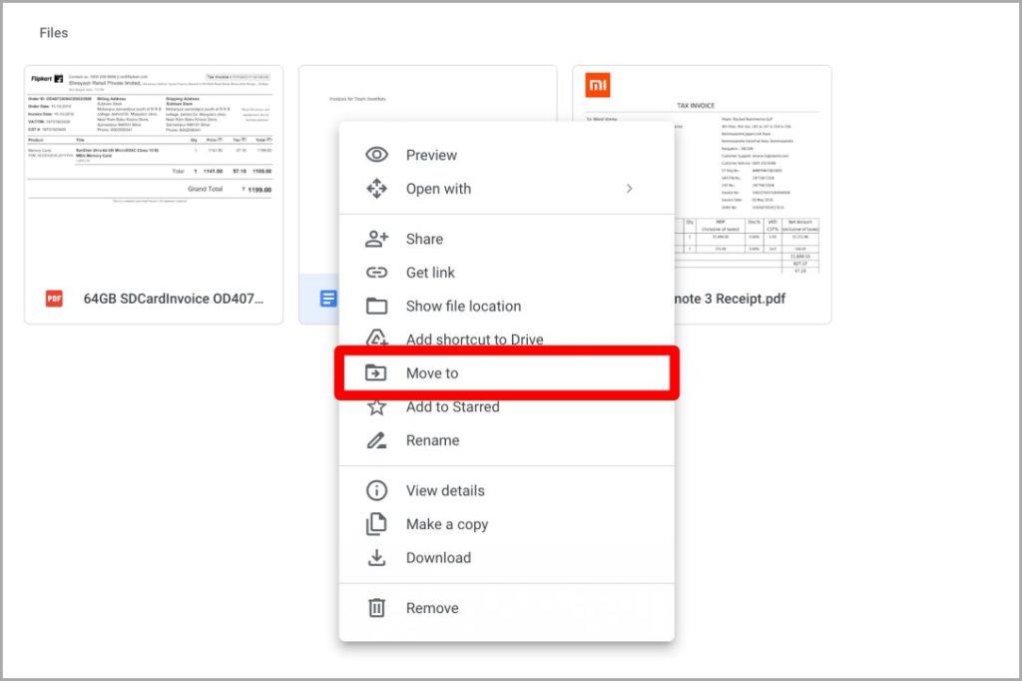Select Add to Starred entry
Image resolution: width=1022 pixels, height=681 pixels.
click(506, 408)
